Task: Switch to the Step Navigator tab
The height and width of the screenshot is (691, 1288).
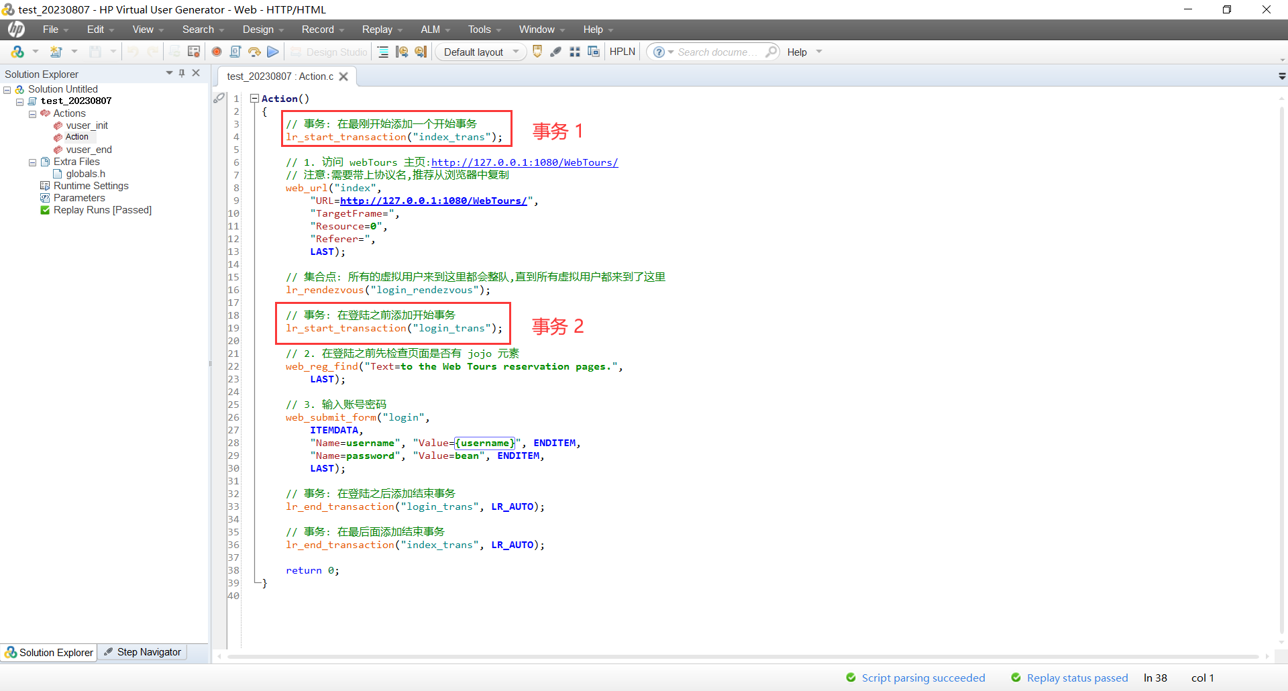Action: 143,652
